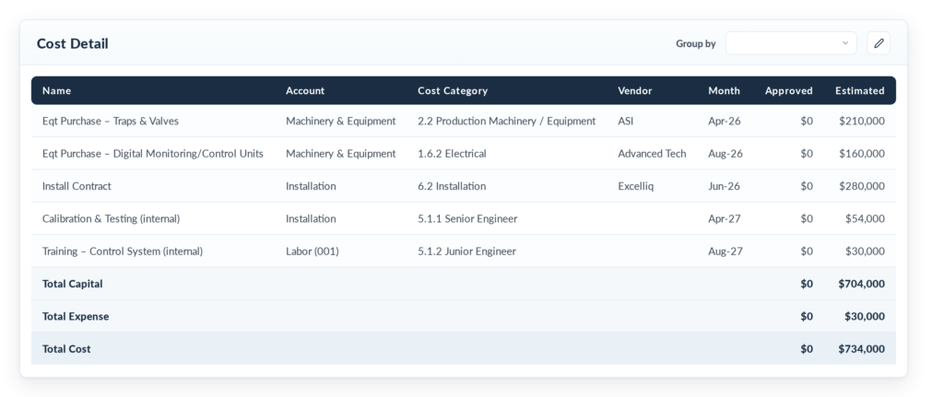Click the Estimated column header

click(860, 91)
